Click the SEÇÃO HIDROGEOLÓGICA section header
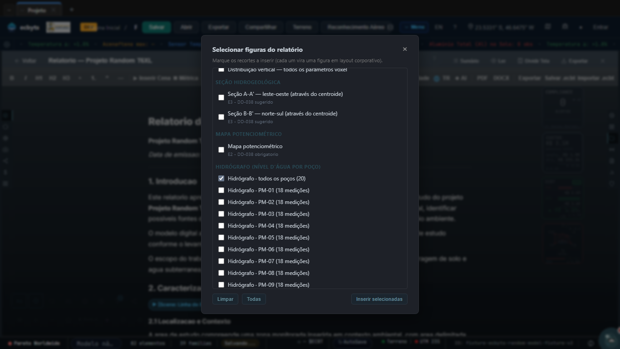Viewport: 620px width, 349px height. click(x=248, y=82)
